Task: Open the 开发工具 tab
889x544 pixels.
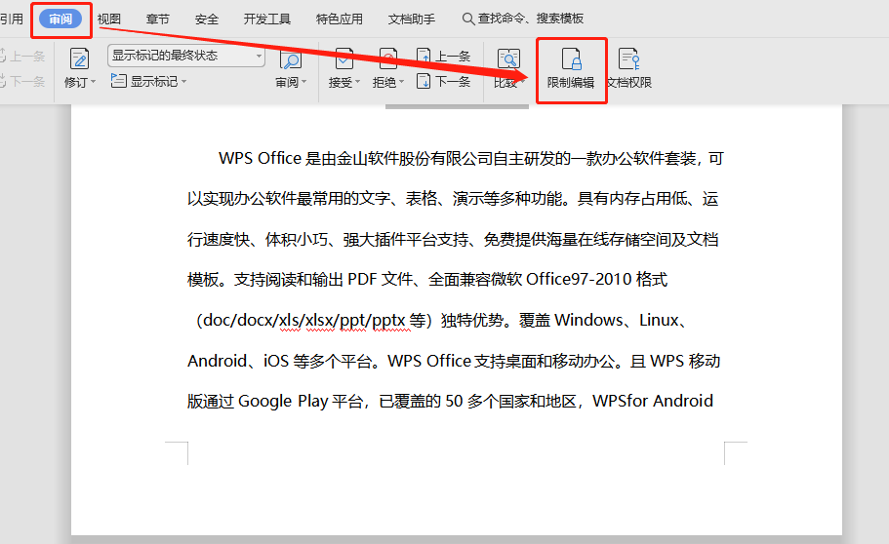Action: pyautogui.click(x=267, y=19)
